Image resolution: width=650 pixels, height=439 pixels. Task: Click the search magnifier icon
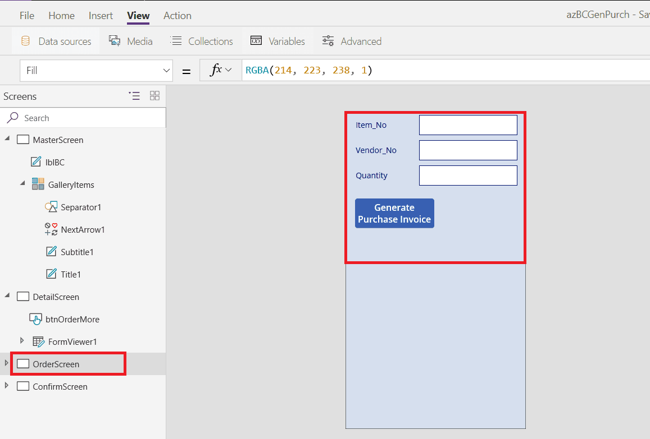(13, 118)
